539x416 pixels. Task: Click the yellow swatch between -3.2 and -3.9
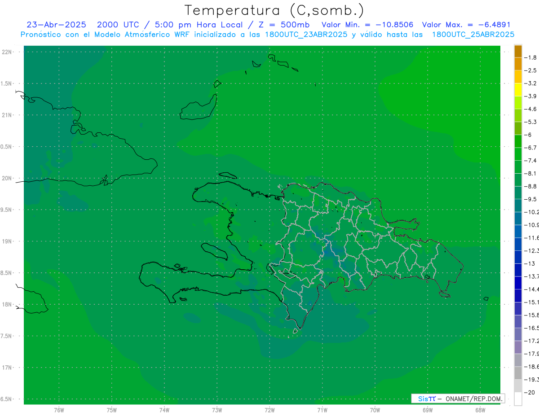click(x=518, y=90)
